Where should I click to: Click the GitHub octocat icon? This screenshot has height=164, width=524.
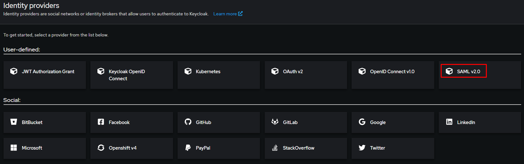coord(188,122)
